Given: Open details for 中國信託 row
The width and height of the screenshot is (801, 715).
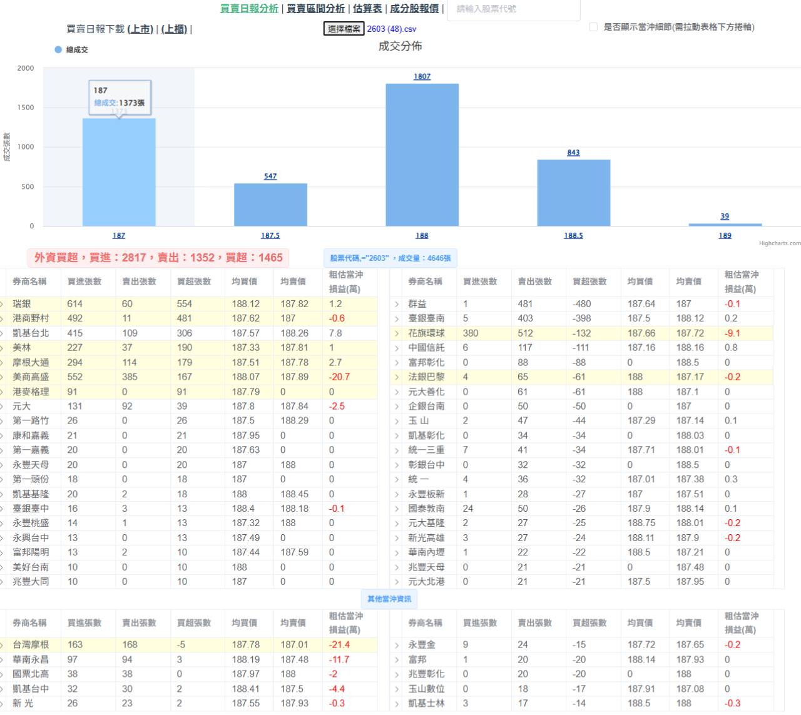Looking at the screenshot, I should pyautogui.click(x=397, y=348).
